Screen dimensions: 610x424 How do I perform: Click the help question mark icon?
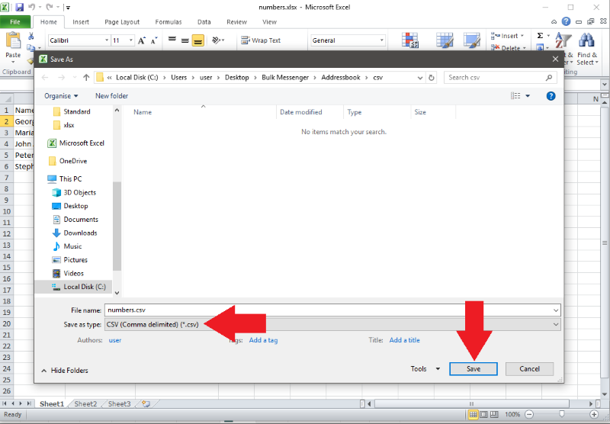[x=551, y=96]
